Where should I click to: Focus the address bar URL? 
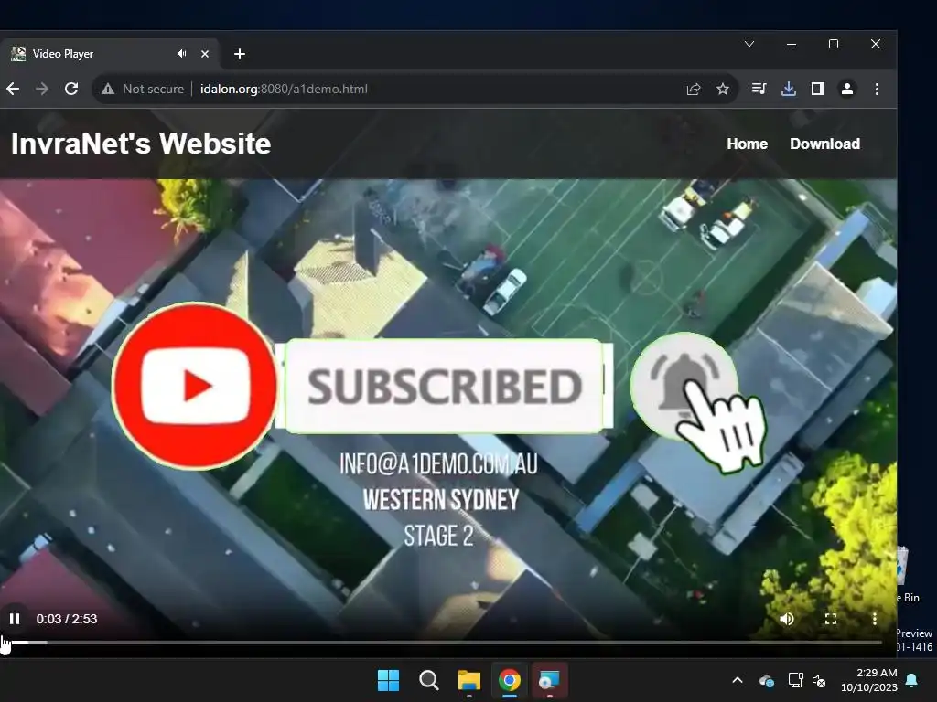click(284, 89)
